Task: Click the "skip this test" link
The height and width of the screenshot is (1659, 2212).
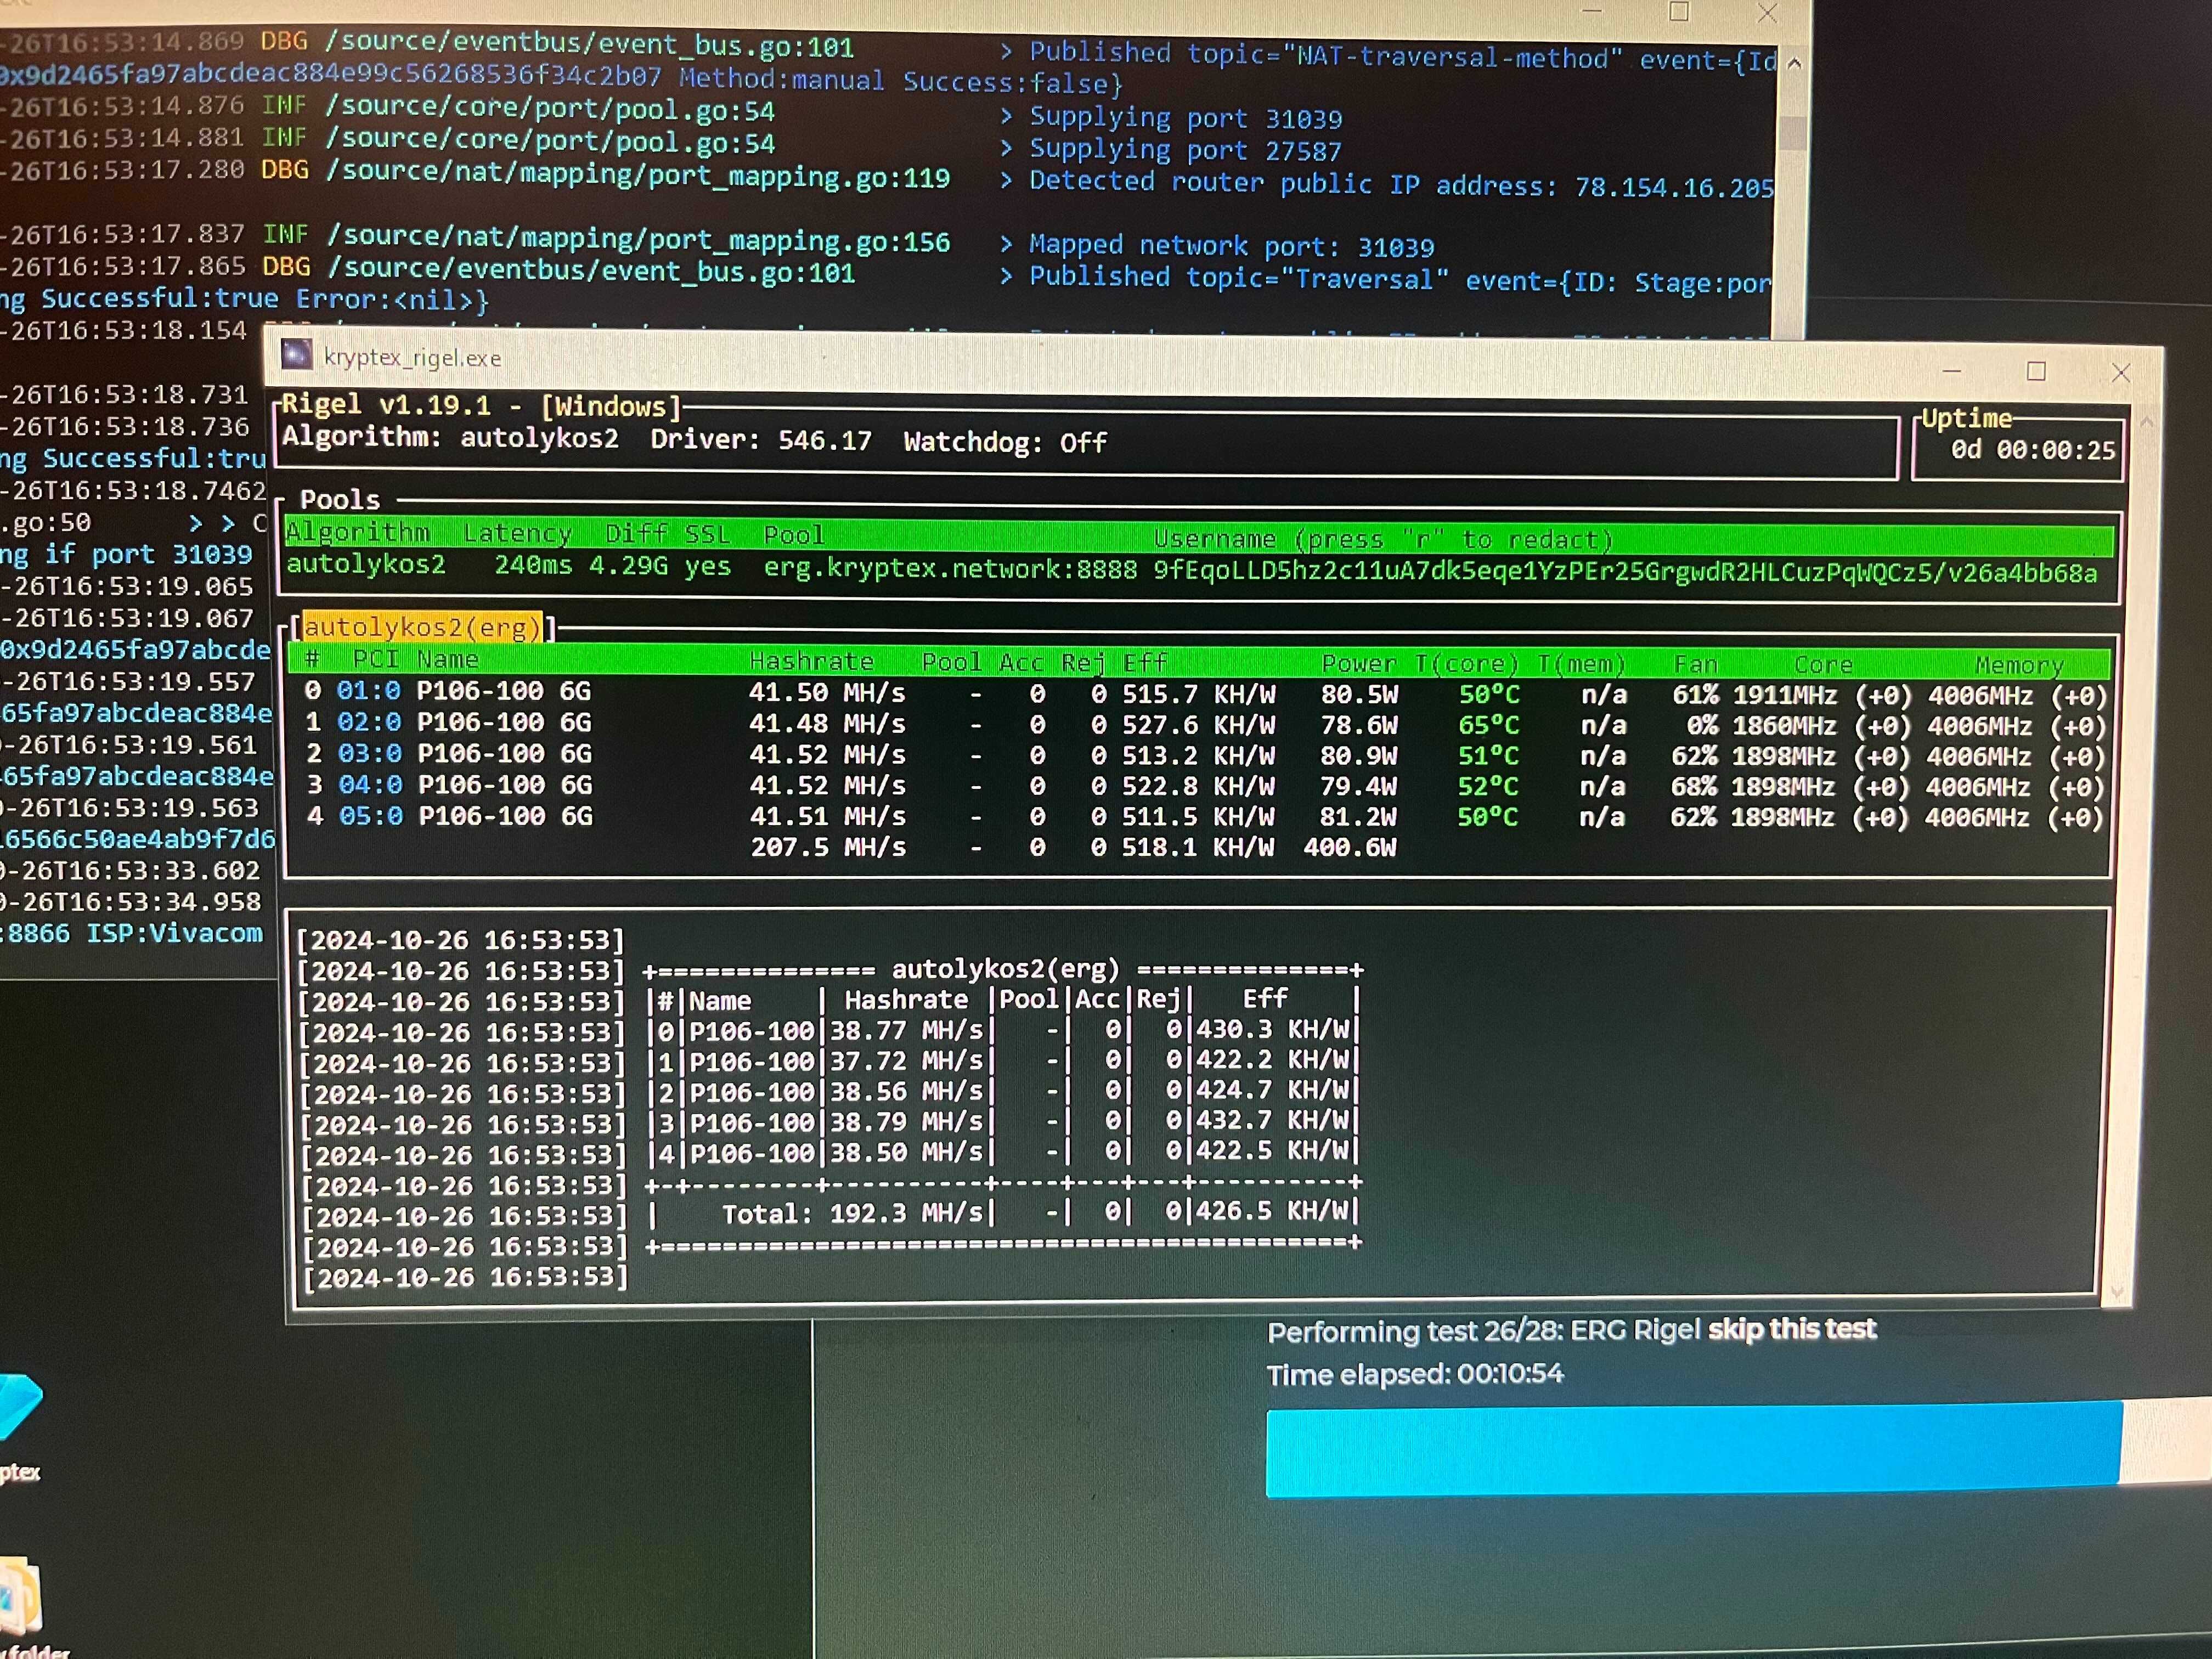Action: 1792,1328
